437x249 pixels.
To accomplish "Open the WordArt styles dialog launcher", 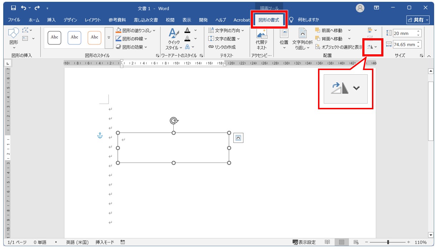I will (x=202, y=56).
